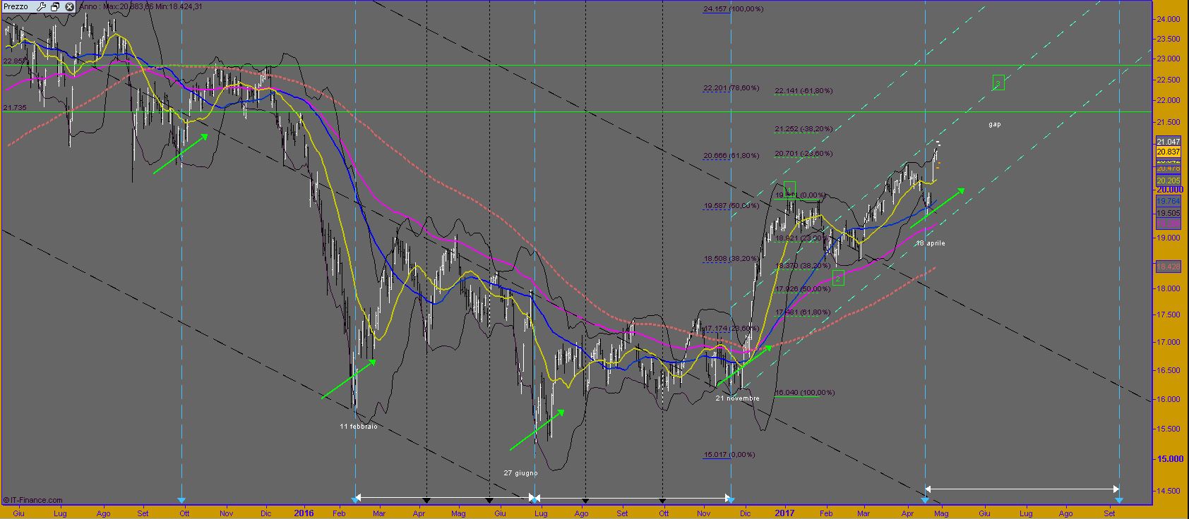
Task: Click the green numbered box near 22.500
Action: click(x=998, y=83)
